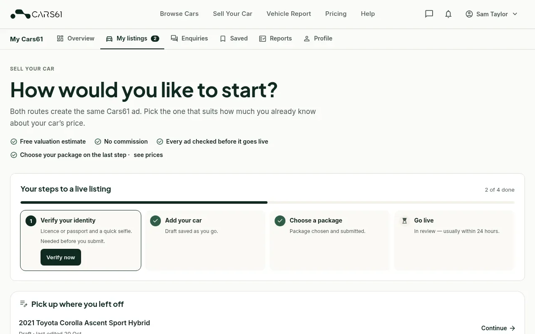Open the Pricing page

click(x=336, y=14)
